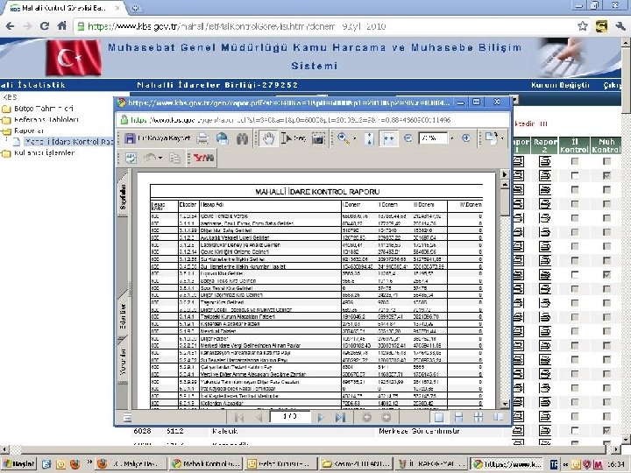Toggle İl Kontrol checkbox in first row

[575, 161]
